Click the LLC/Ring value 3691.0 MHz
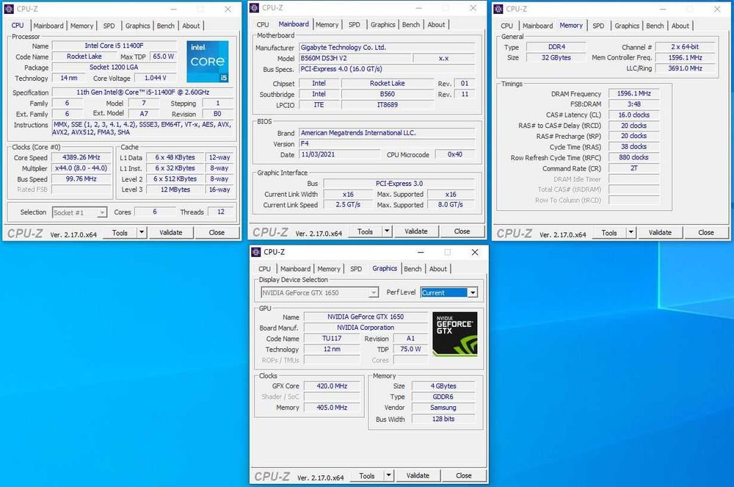 click(686, 68)
